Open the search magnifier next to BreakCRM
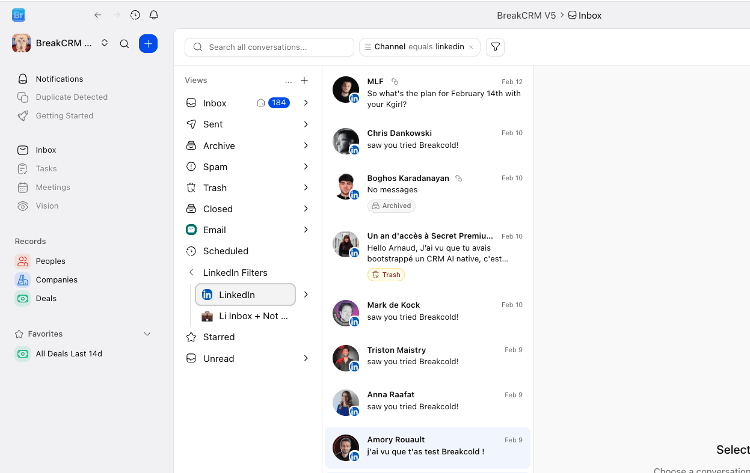This screenshot has width=750, height=473. (x=124, y=43)
